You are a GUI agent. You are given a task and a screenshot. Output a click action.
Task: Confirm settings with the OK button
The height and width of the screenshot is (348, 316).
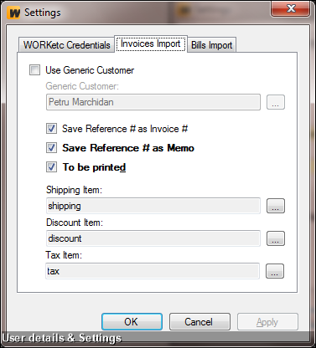pos(132,322)
